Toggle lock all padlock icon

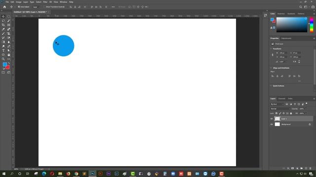[291, 114]
